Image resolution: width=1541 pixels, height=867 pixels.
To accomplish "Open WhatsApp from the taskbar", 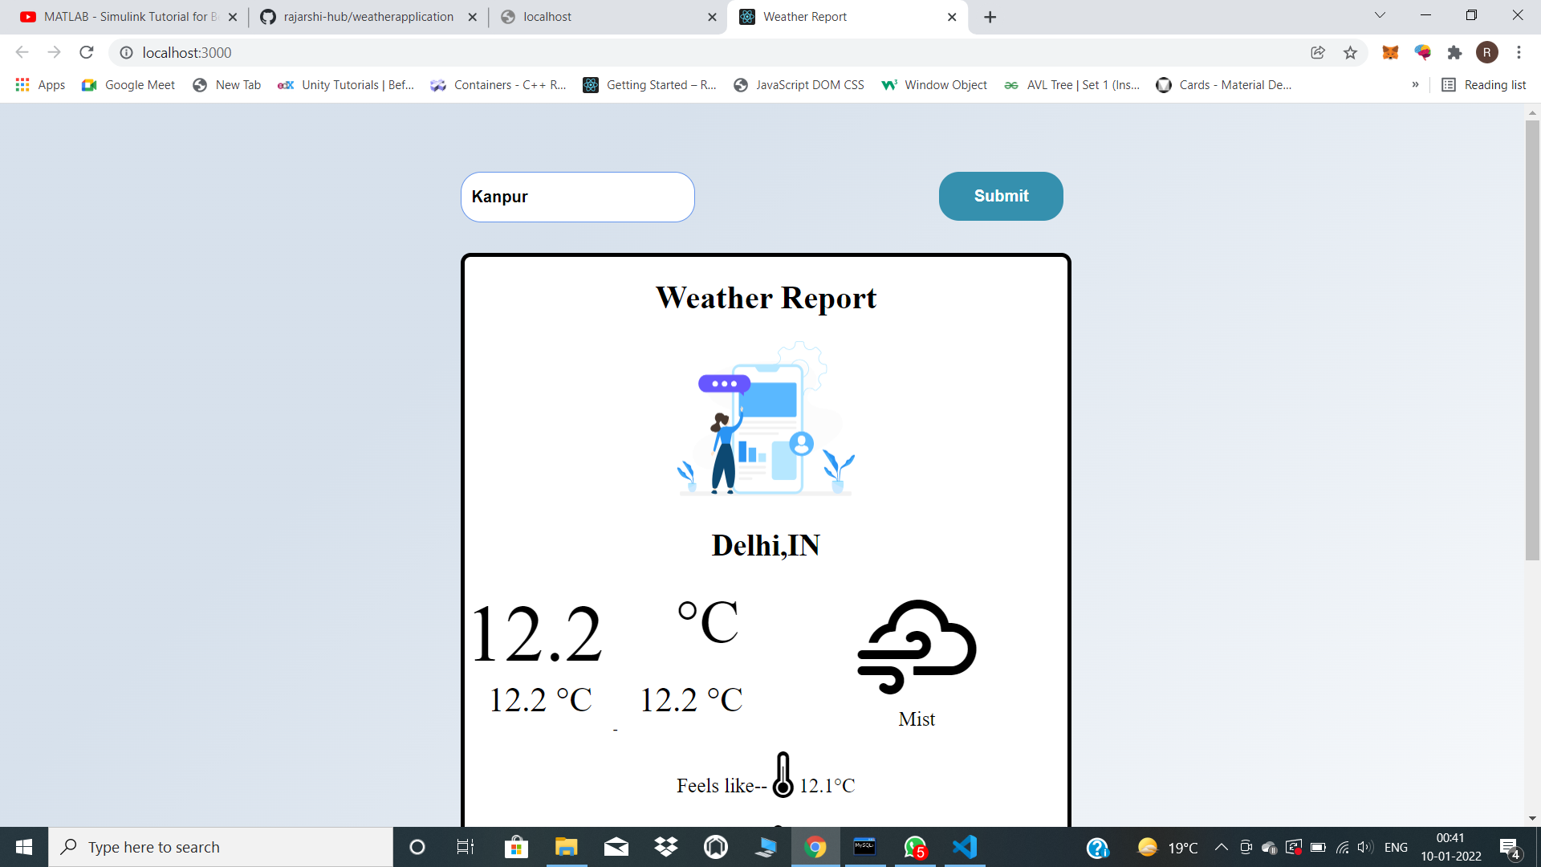I will (x=915, y=846).
